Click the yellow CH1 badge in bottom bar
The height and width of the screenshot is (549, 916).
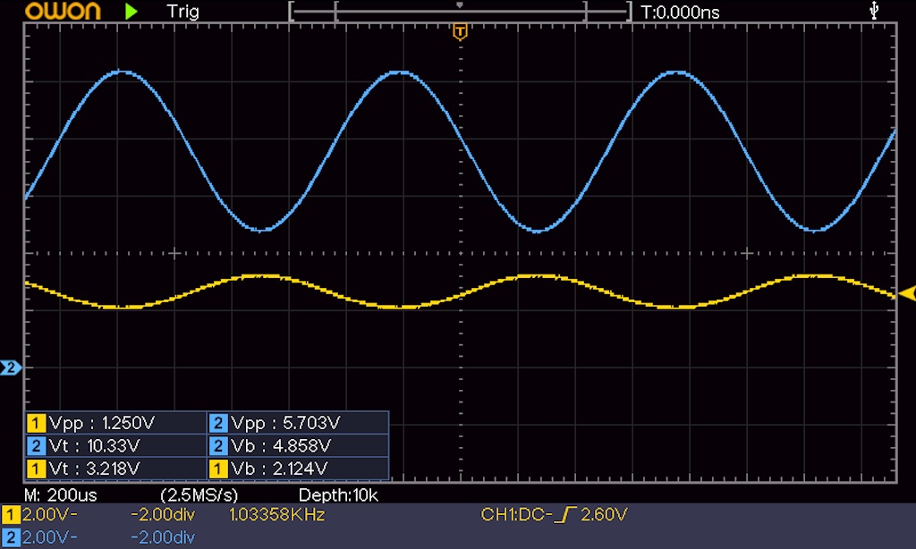[11, 516]
